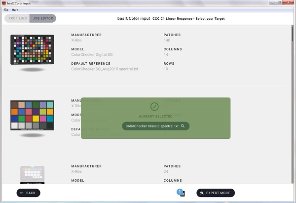Click the tools icon on EXPERT MODE button

click(x=202, y=193)
